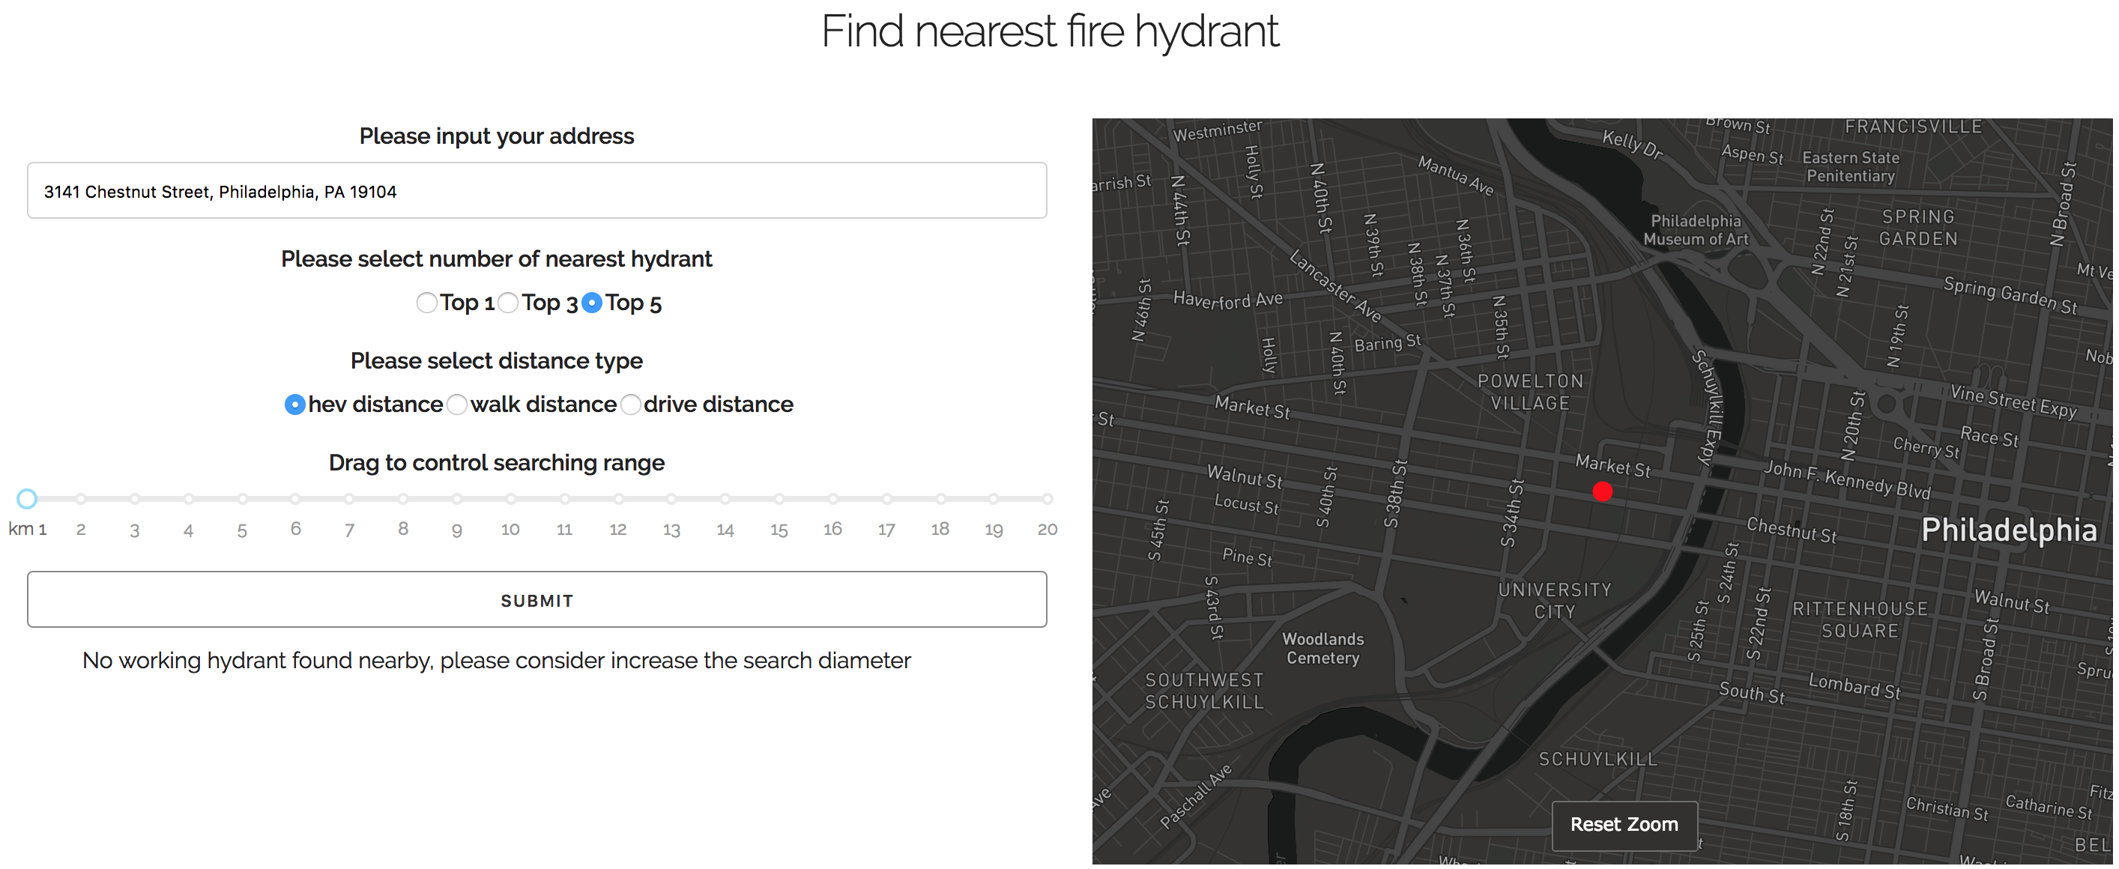Click Eastern State Penitentiary map label
This screenshot has height=869, width=2119.
(1850, 167)
